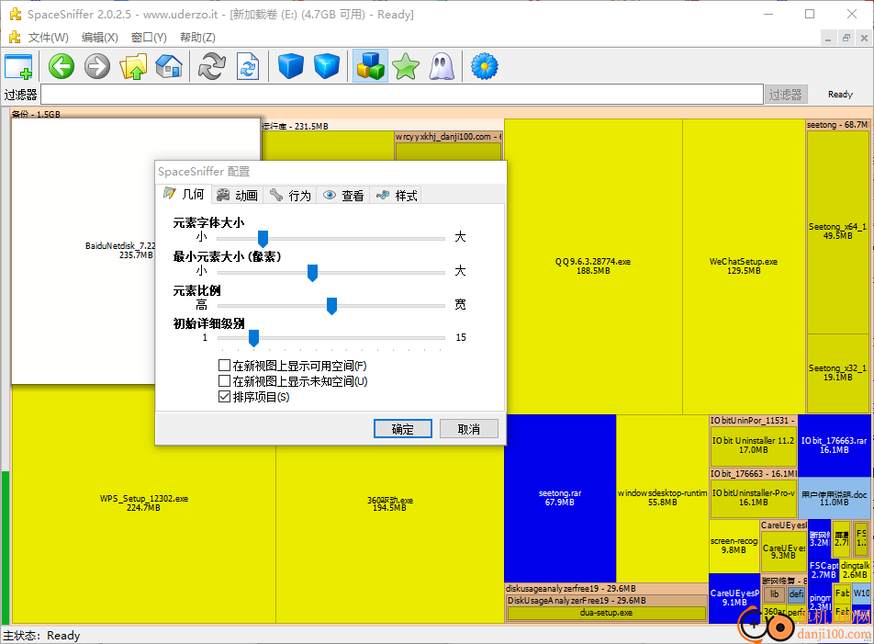Select the windowsdesktop-runtime 55.8MB block
Image resolution: width=874 pixels, height=644 pixels.
click(662, 498)
